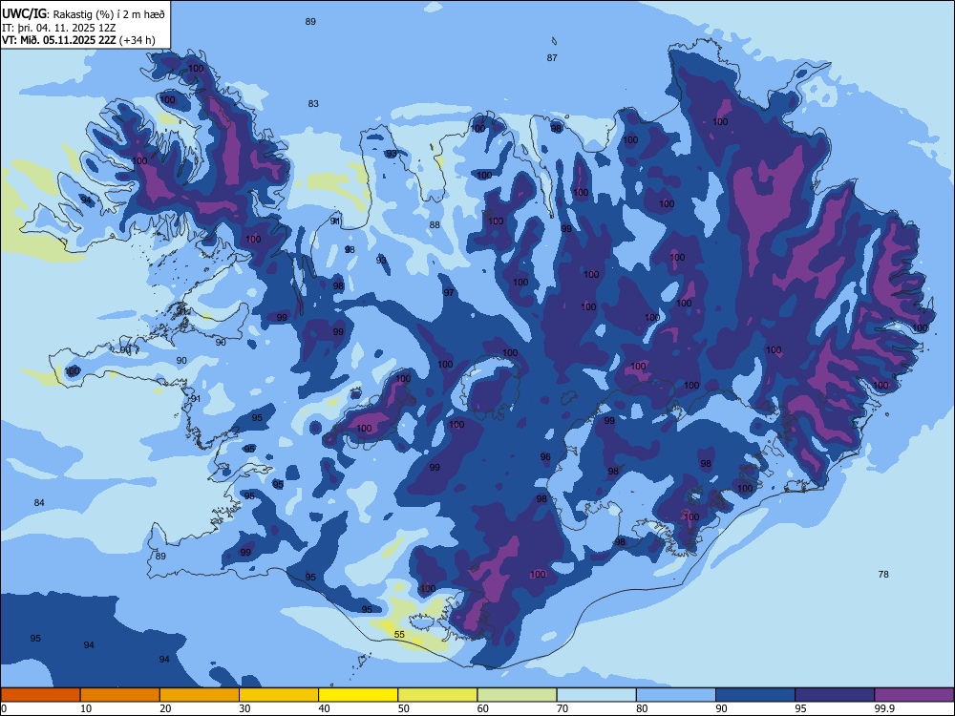The image size is (955, 716).
Task: Click the '55' humidity value on the yellow patch
Action: pos(399,635)
